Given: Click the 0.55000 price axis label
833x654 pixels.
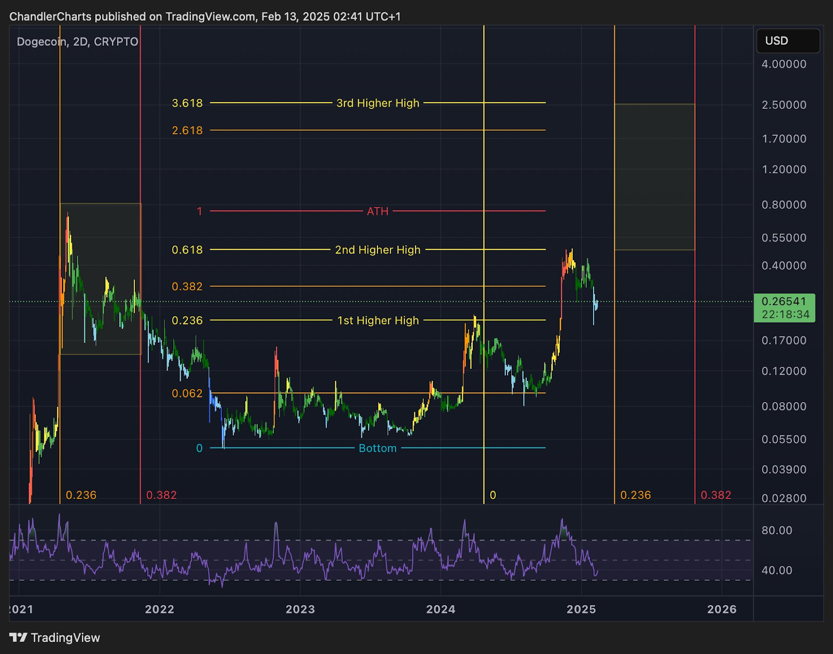Looking at the screenshot, I should coord(784,238).
